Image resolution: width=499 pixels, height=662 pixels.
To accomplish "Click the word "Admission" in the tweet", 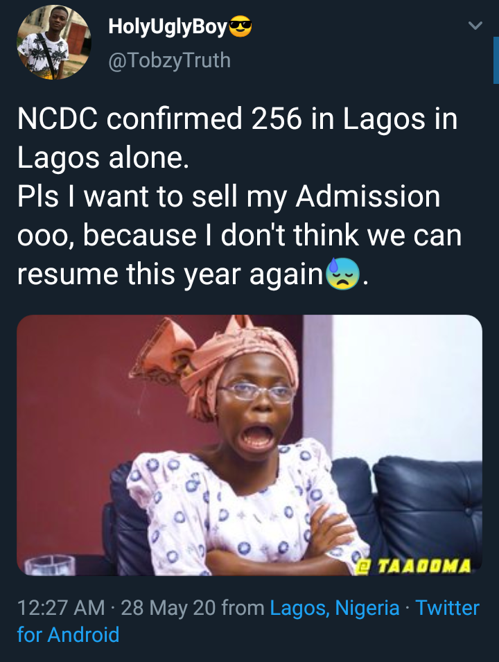I will coord(367,197).
